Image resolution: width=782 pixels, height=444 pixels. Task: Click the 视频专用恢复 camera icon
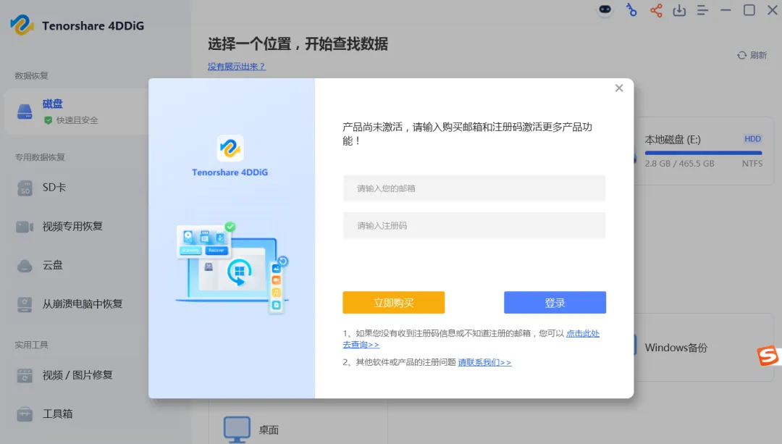(x=25, y=227)
